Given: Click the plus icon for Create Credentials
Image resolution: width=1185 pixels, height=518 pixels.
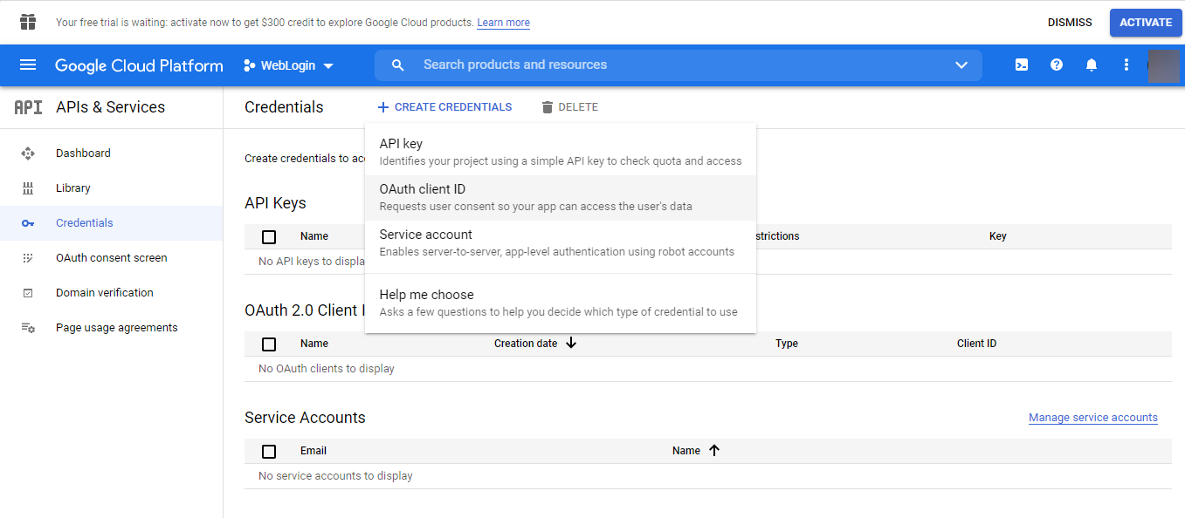Looking at the screenshot, I should point(383,107).
